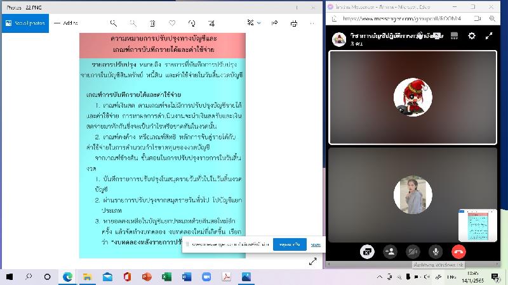End the call with the red button

[x=458, y=251]
